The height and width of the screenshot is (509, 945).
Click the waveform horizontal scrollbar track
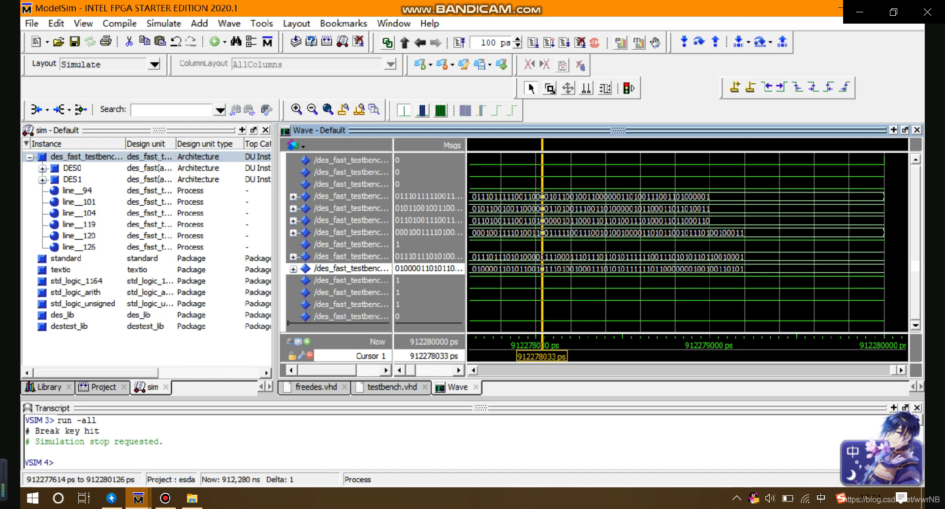pyautogui.click(x=687, y=370)
